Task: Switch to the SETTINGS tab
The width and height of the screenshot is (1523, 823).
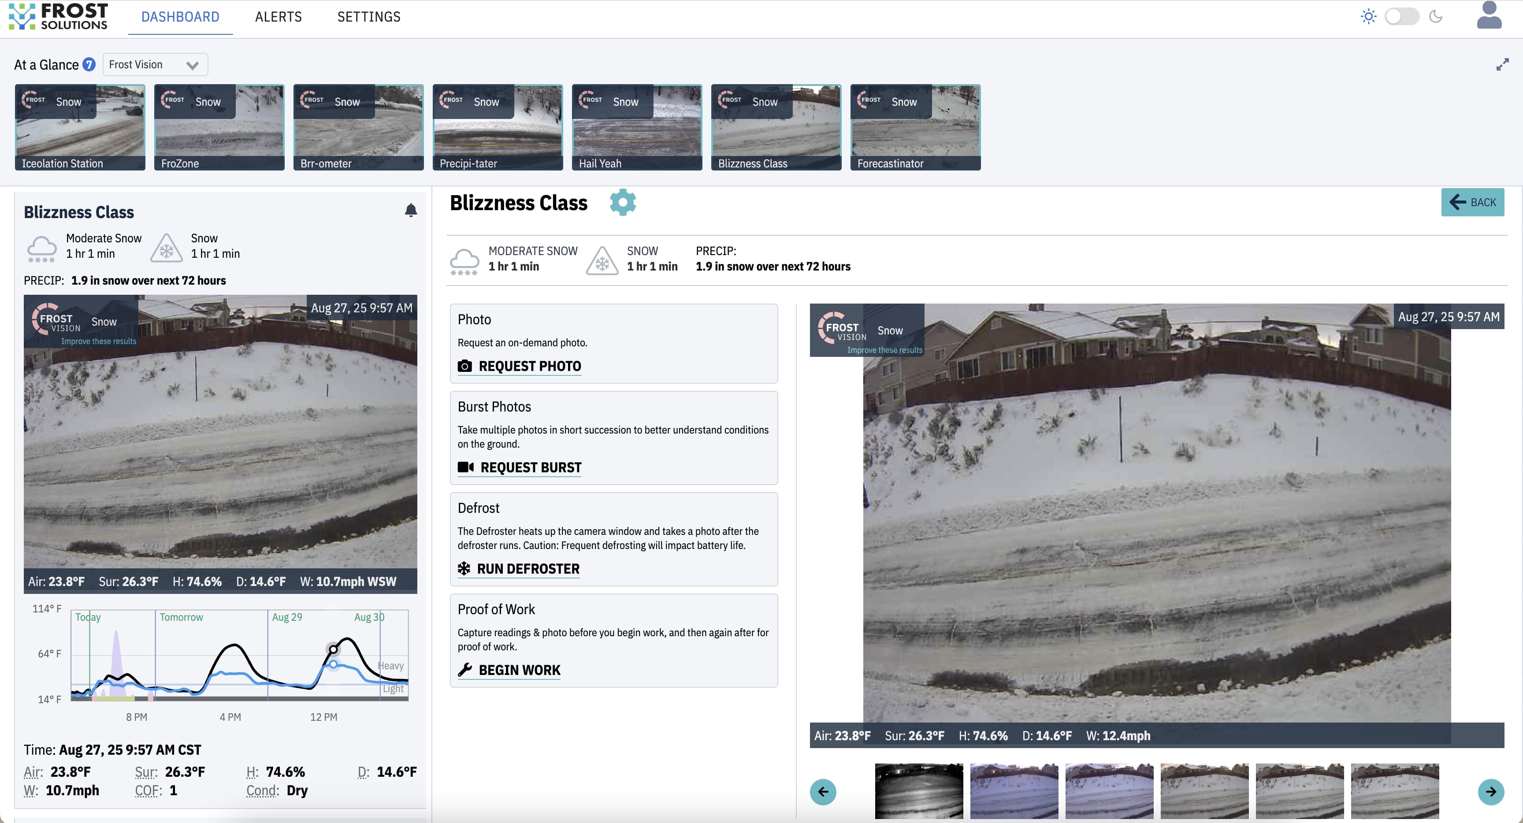Action: 369,17
